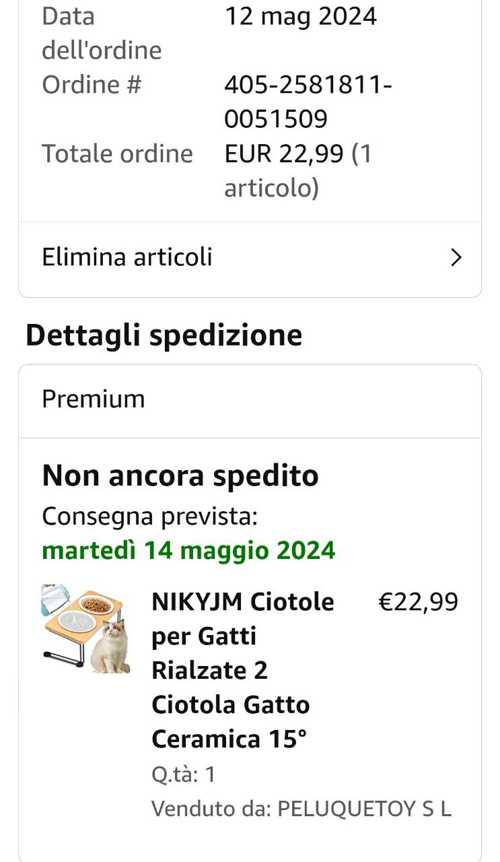Click the quantity text Q.tà: 1
Viewport: 500px width, 862px height.
coord(184,774)
